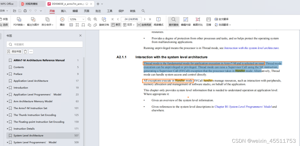Zoom in with the plus magnifier

pyautogui.click(x=95, y=19)
